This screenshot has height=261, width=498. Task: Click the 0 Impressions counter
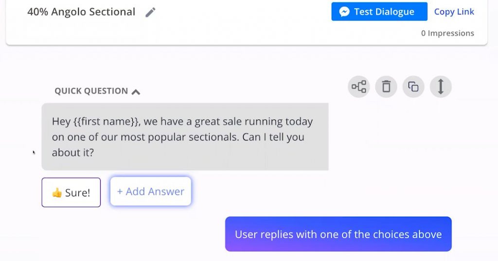[447, 33]
